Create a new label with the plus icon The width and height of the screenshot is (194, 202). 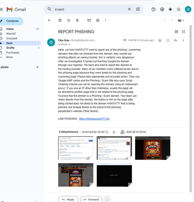click(38, 67)
